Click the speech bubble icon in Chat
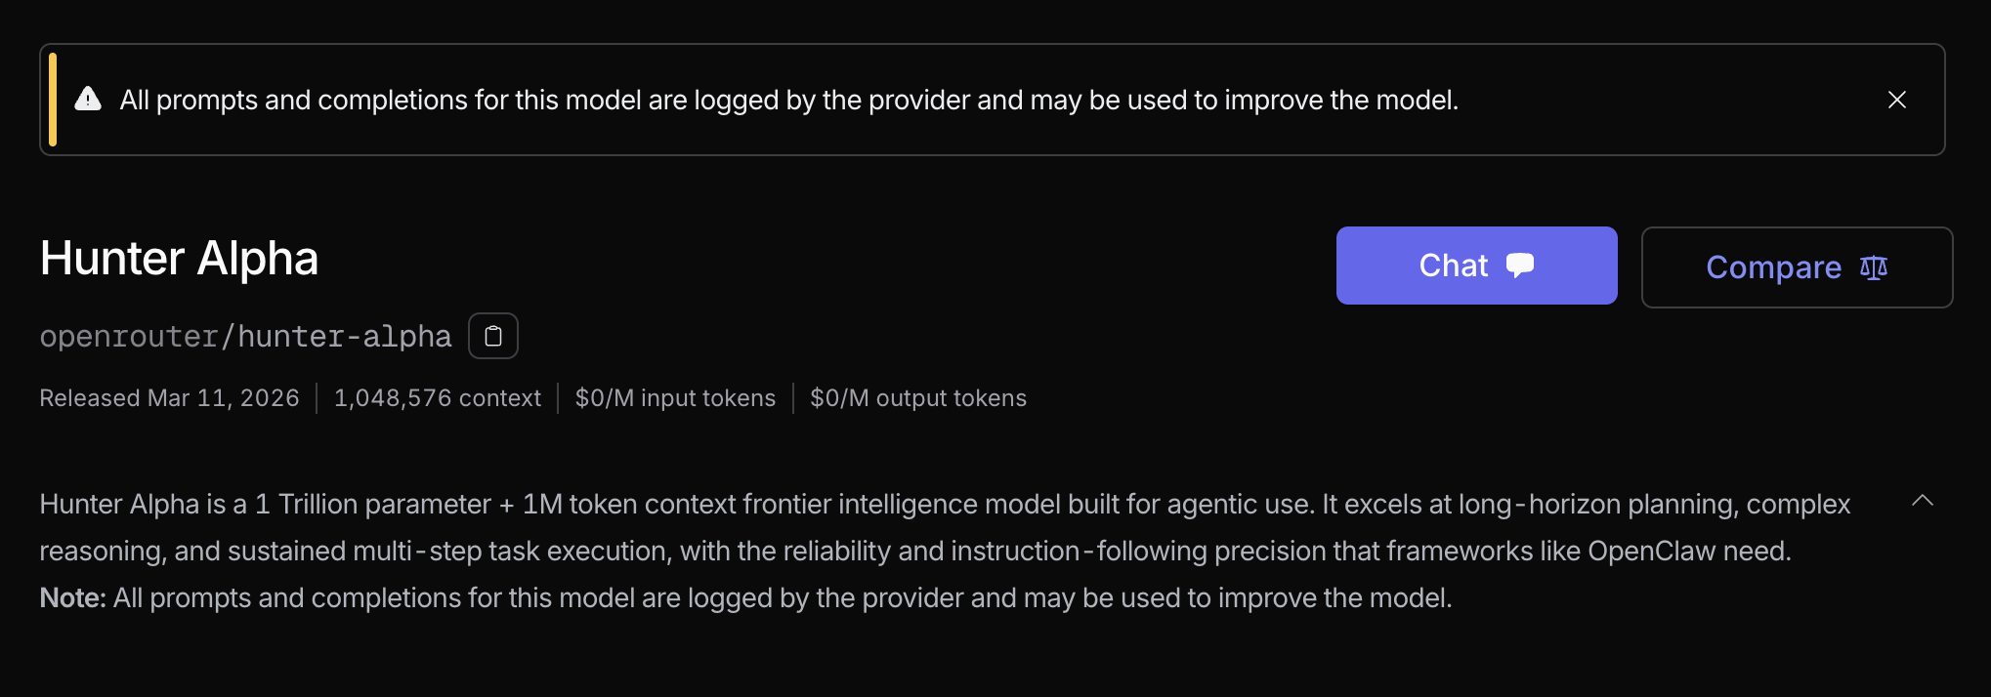 point(1520,266)
